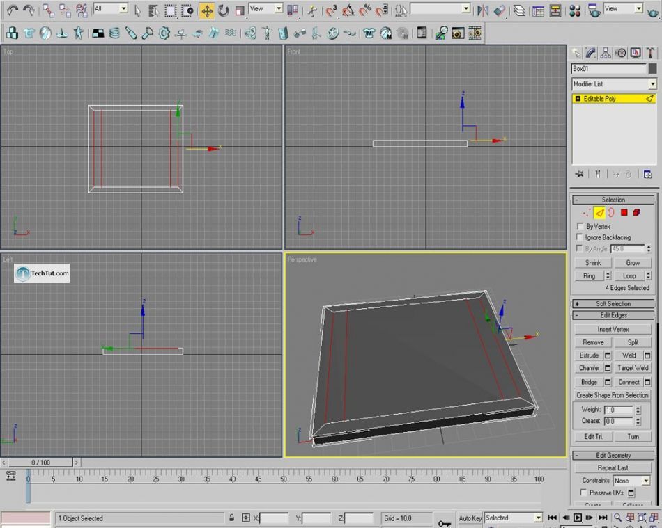Screen dimensions: 662x528
Task: Activate the Select and Rotate tool
Action: 224,11
